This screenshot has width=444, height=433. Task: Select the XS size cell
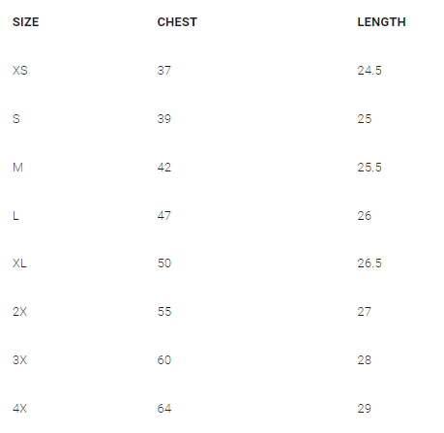click(20, 71)
